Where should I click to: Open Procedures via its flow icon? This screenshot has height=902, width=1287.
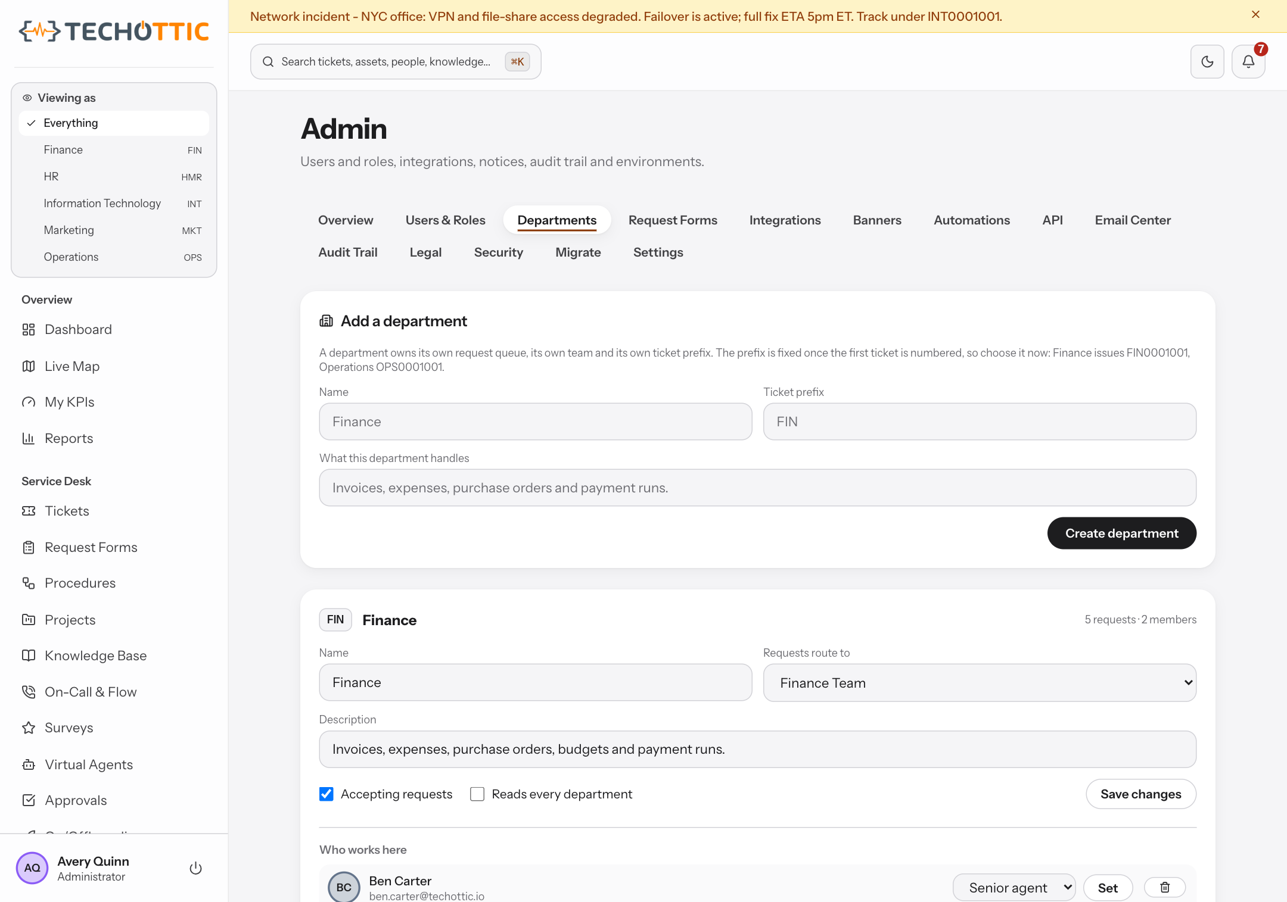coord(29,583)
